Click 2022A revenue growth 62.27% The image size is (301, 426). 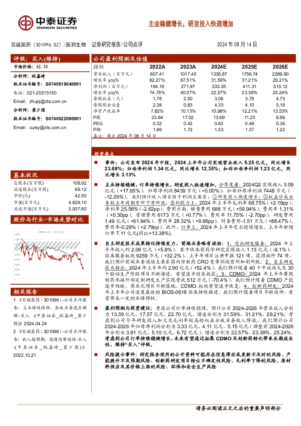[157, 80]
